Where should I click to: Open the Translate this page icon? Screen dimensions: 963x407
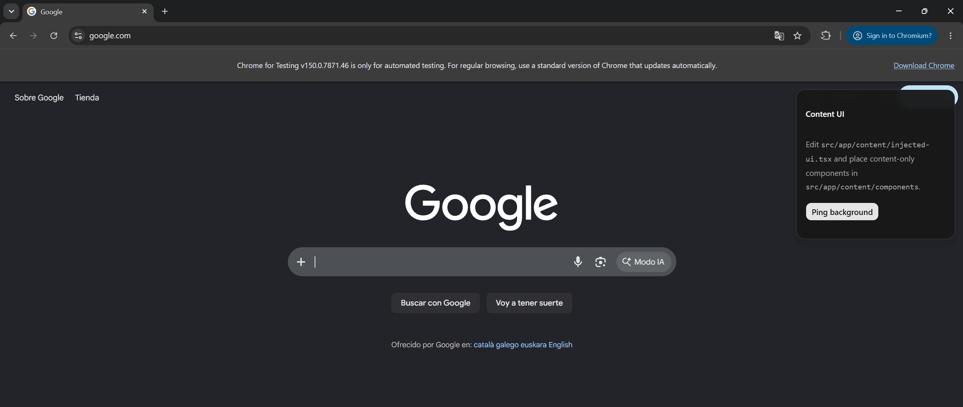779,36
